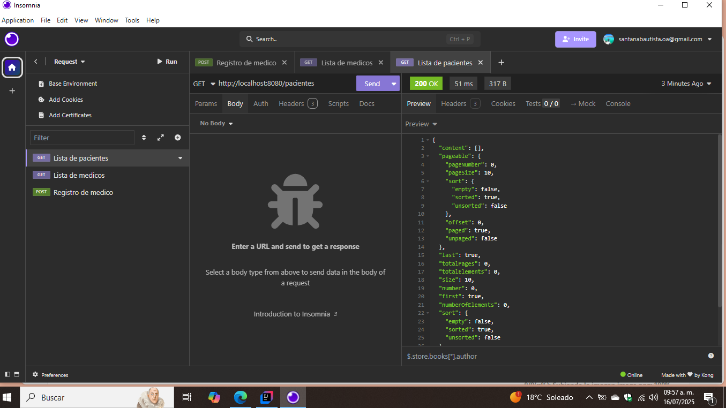
Task: Collapse the root JSON object on line 1
Action: pos(428,140)
